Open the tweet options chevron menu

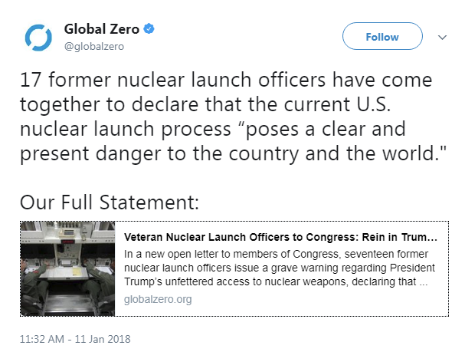(x=442, y=37)
